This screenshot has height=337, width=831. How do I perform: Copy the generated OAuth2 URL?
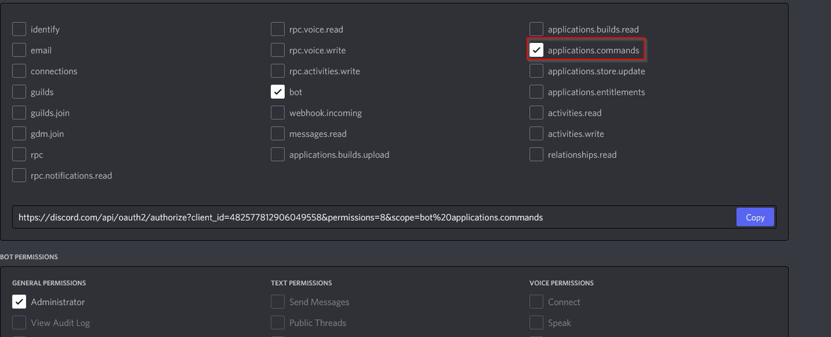(755, 218)
